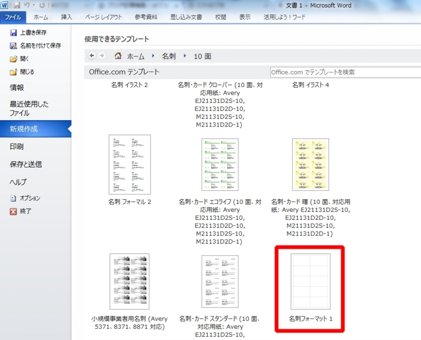Viewport: 421px width, 340px height.
Task: Open 最近使用したファイル section
Action: (x=29, y=109)
